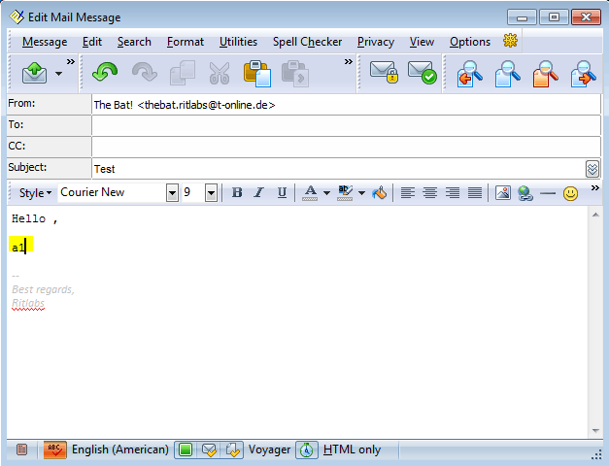Open the font size 9 dropdown
This screenshot has width=609, height=466.
click(x=212, y=192)
